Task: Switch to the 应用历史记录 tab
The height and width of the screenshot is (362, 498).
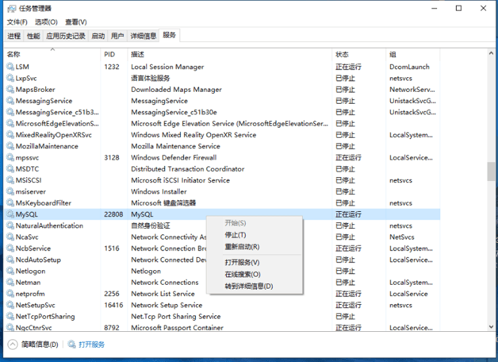Action: (66, 36)
